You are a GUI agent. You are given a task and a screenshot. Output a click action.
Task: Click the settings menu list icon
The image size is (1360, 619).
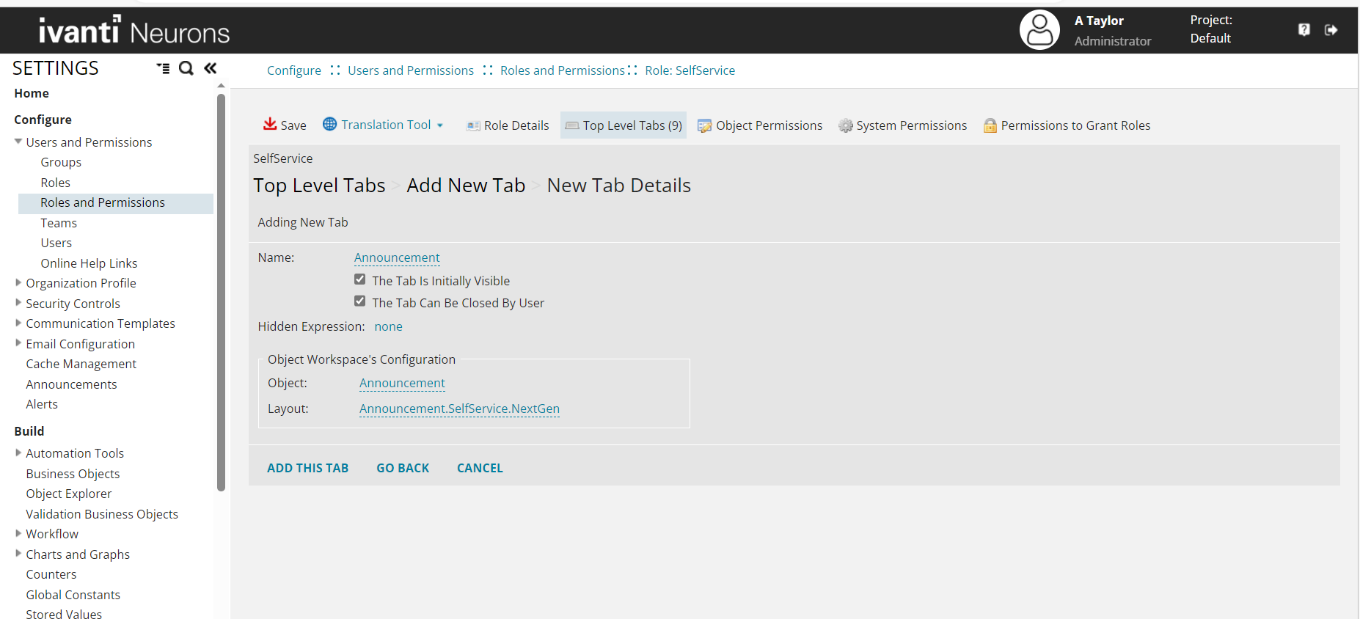(163, 68)
